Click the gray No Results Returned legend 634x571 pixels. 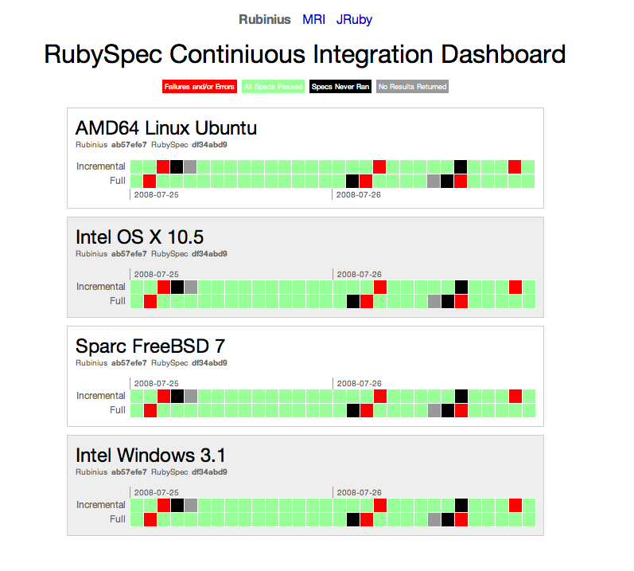coord(412,87)
